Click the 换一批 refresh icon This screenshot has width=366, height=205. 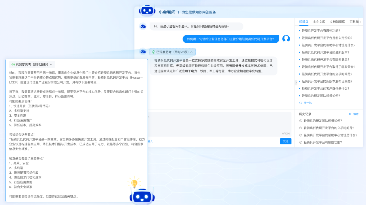[x=301, y=103]
